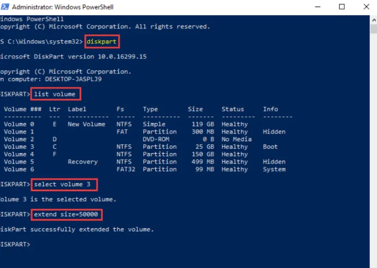Image resolution: width=377 pixels, height=268 pixels.
Task: Click drive letter 'F' of Volume 4
Action: coord(54,154)
